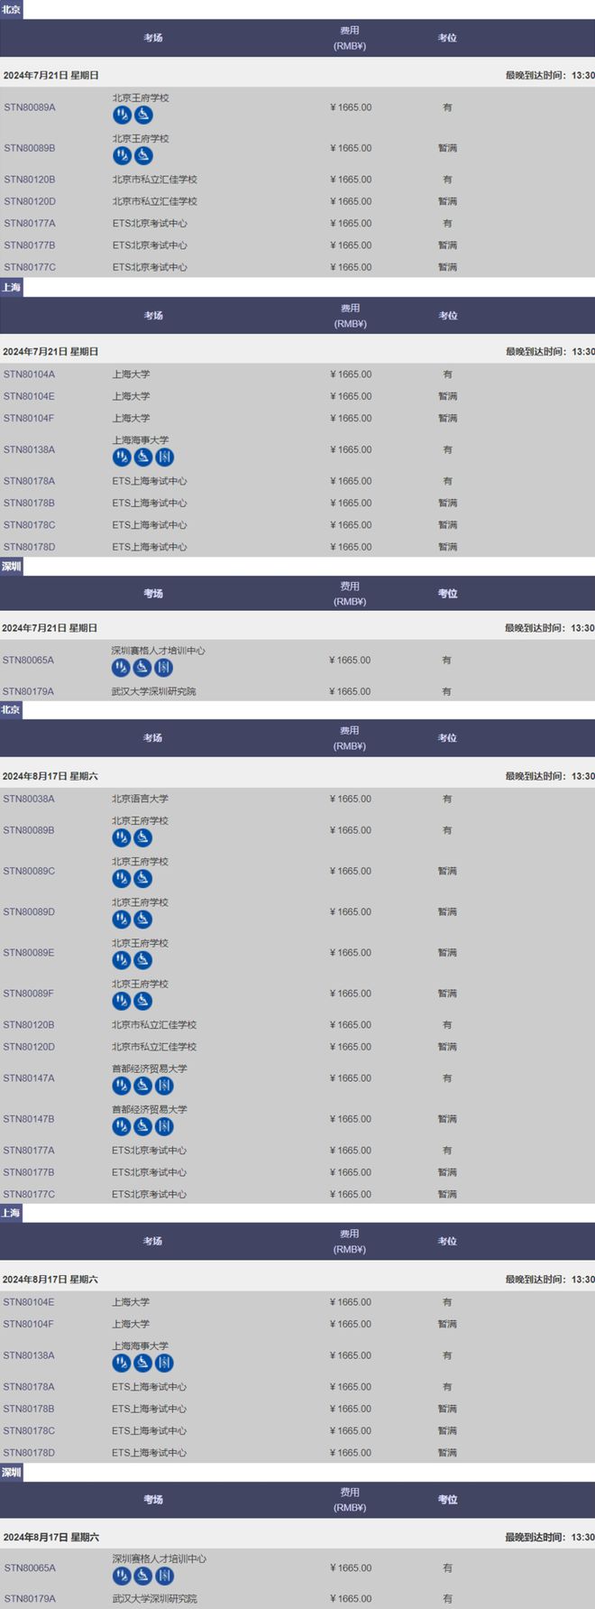Screen dimensions: 595x1609
Task: Click 有 seat status in STN80089A row
Action: click(x=447, y=107)
